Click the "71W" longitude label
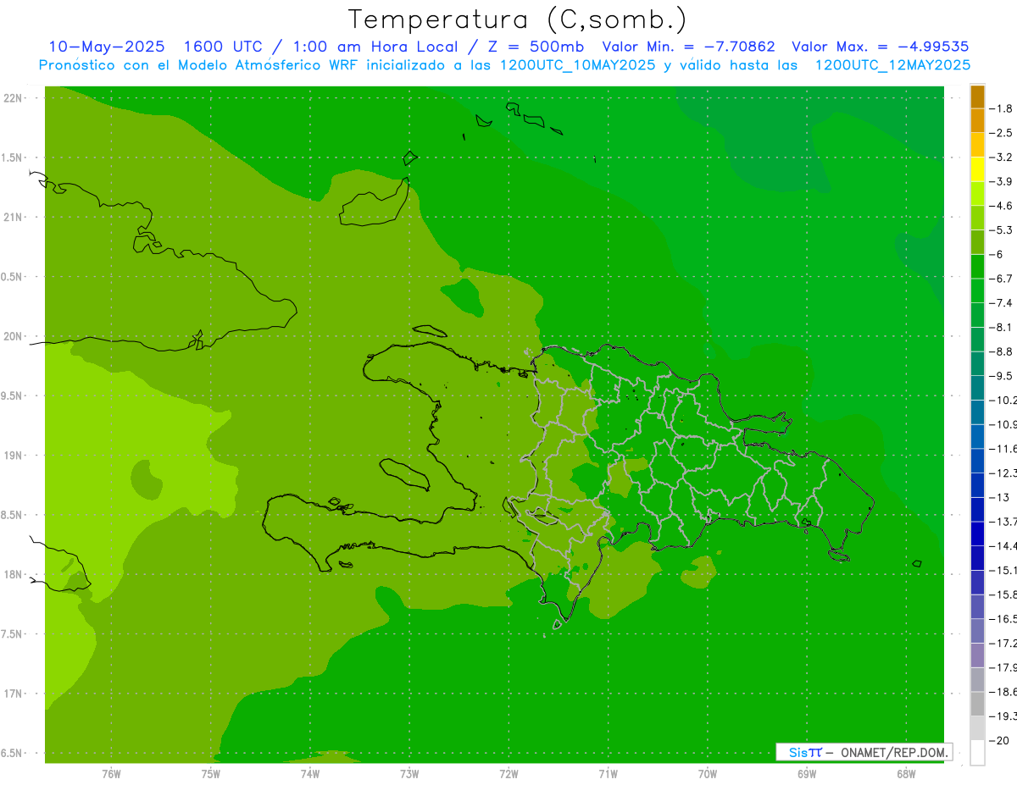 pyautogui.click(x=608, y=773)
